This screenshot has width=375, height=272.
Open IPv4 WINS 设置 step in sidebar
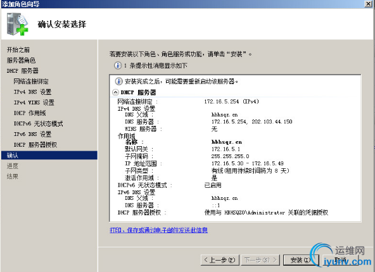click(x=34, y=102)
